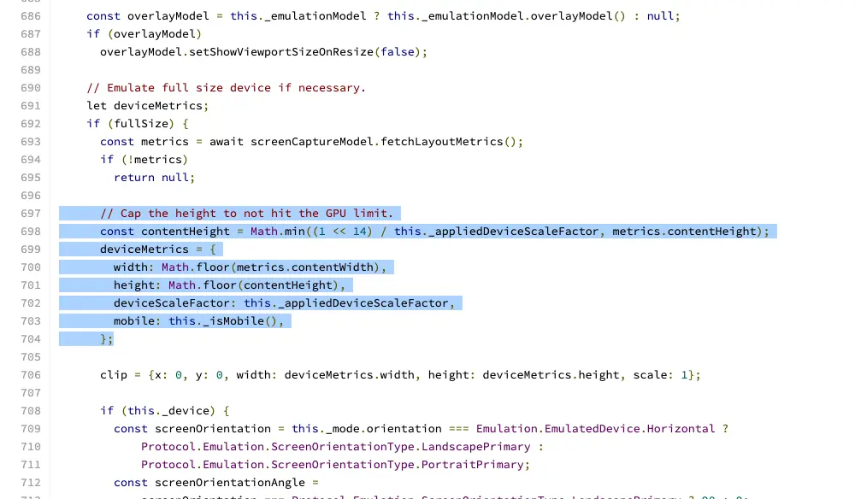Screen dimensions: 855x499
Task: Click 'metrics.contentHeight' on line 698
Action: (x=684, y=232)
